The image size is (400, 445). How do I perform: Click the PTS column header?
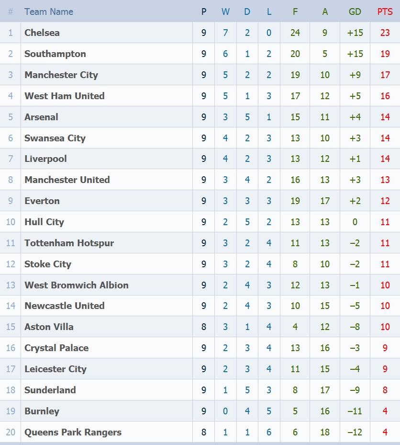pyautogui.click(x=385, y=11)
